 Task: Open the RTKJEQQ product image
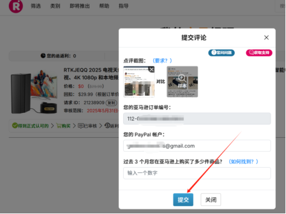tap(34, 92)
